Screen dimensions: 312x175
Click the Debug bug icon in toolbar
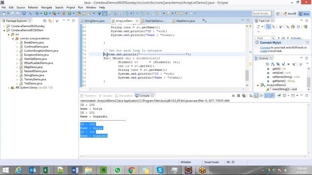[x=37, y=14]
